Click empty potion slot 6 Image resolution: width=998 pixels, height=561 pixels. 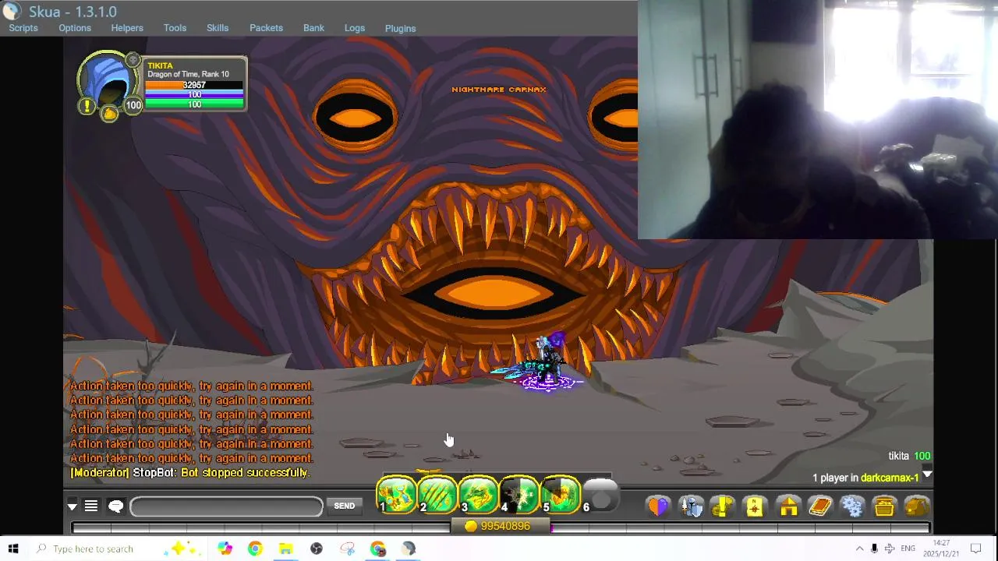point(600,494)
